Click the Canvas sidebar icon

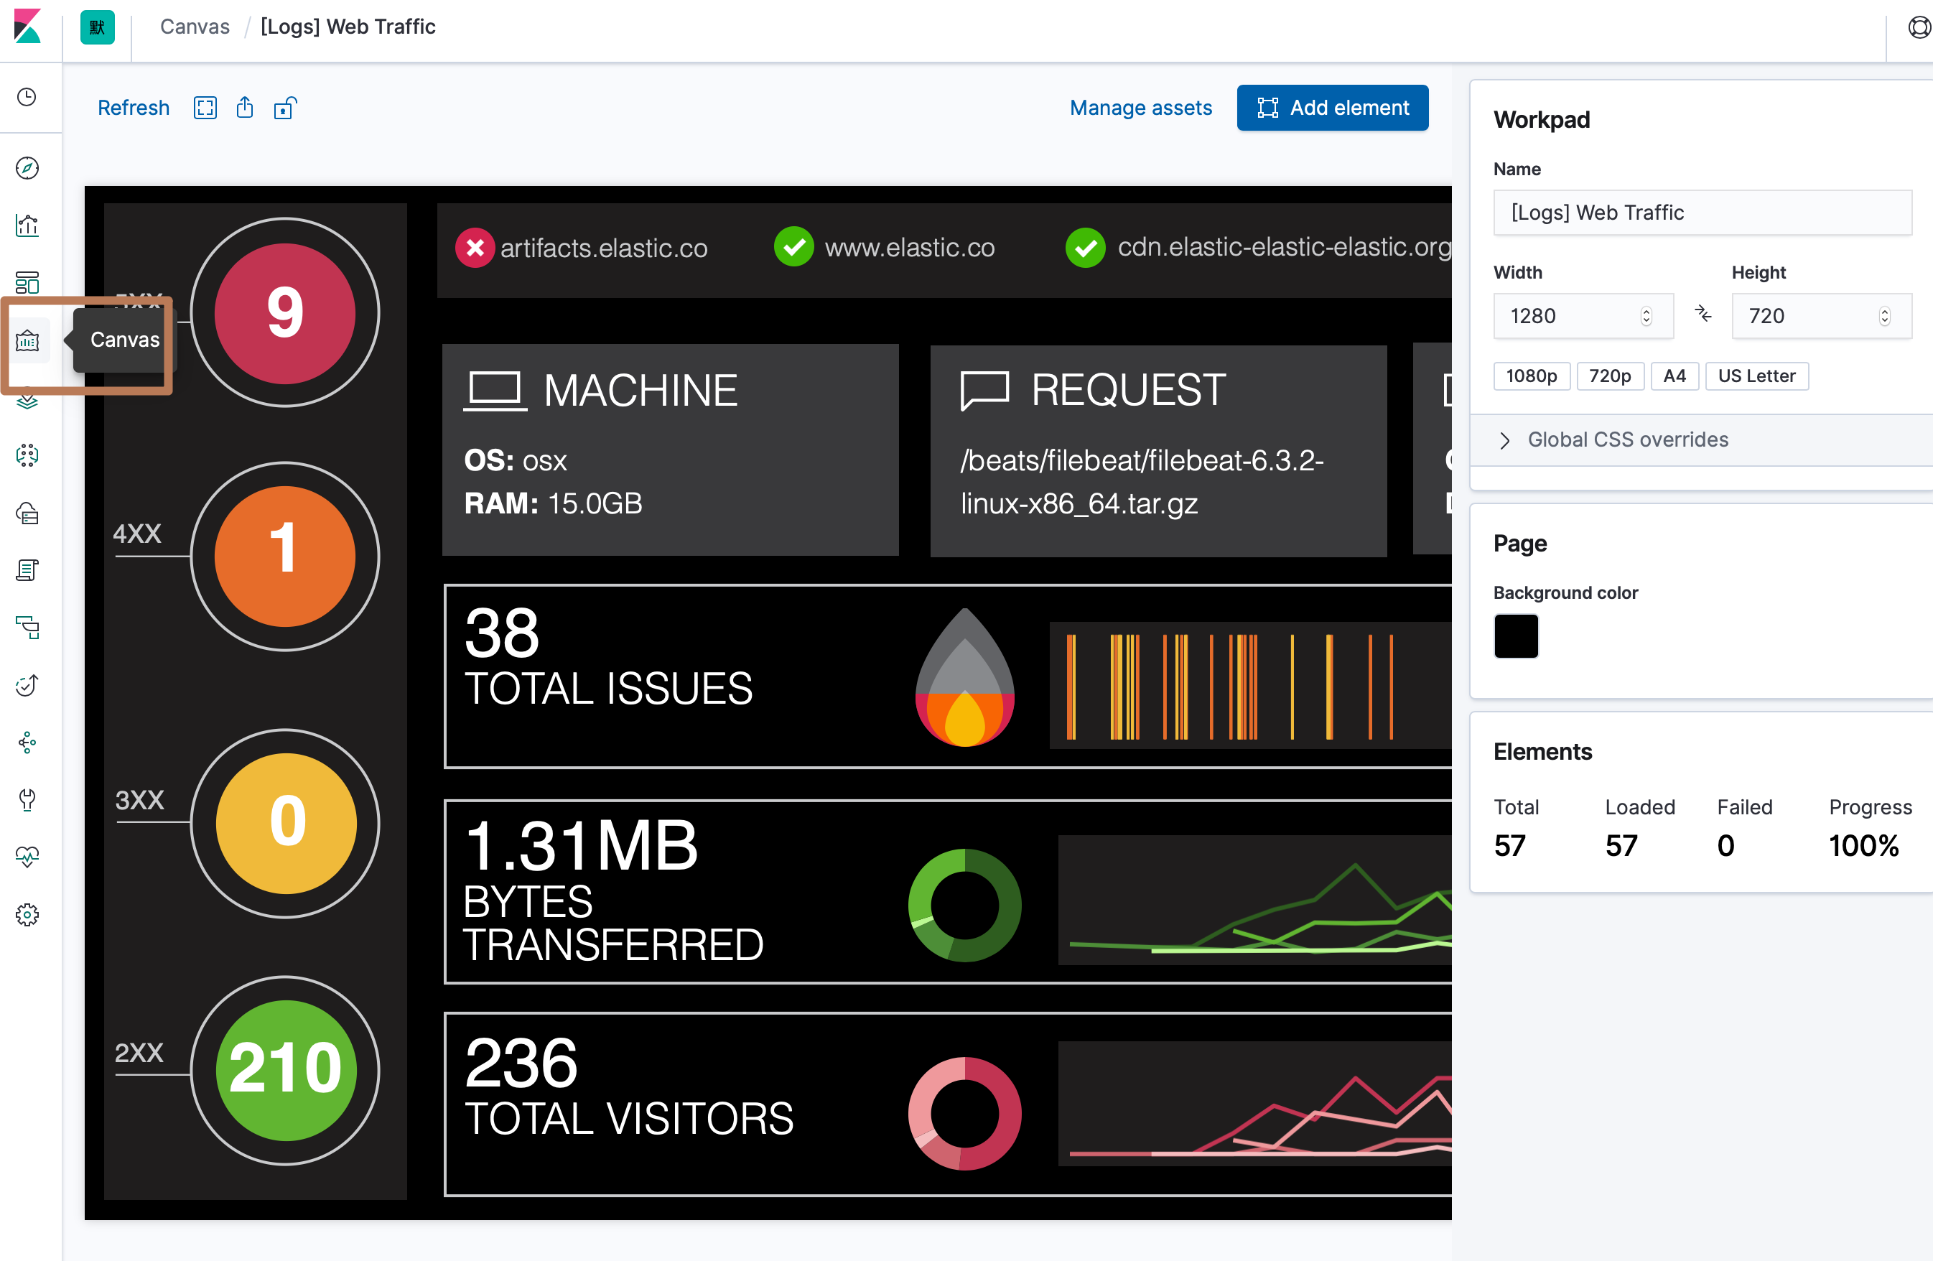click(27, 340)
